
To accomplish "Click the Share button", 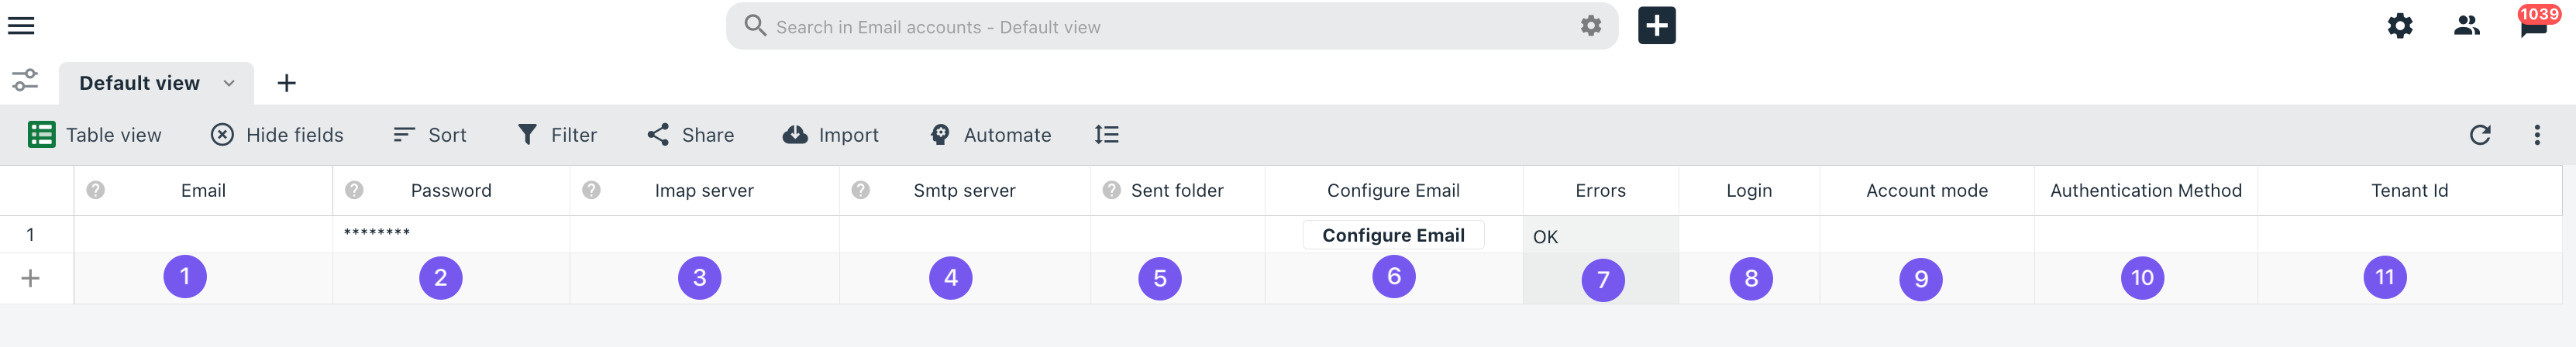I will (690, 135).
